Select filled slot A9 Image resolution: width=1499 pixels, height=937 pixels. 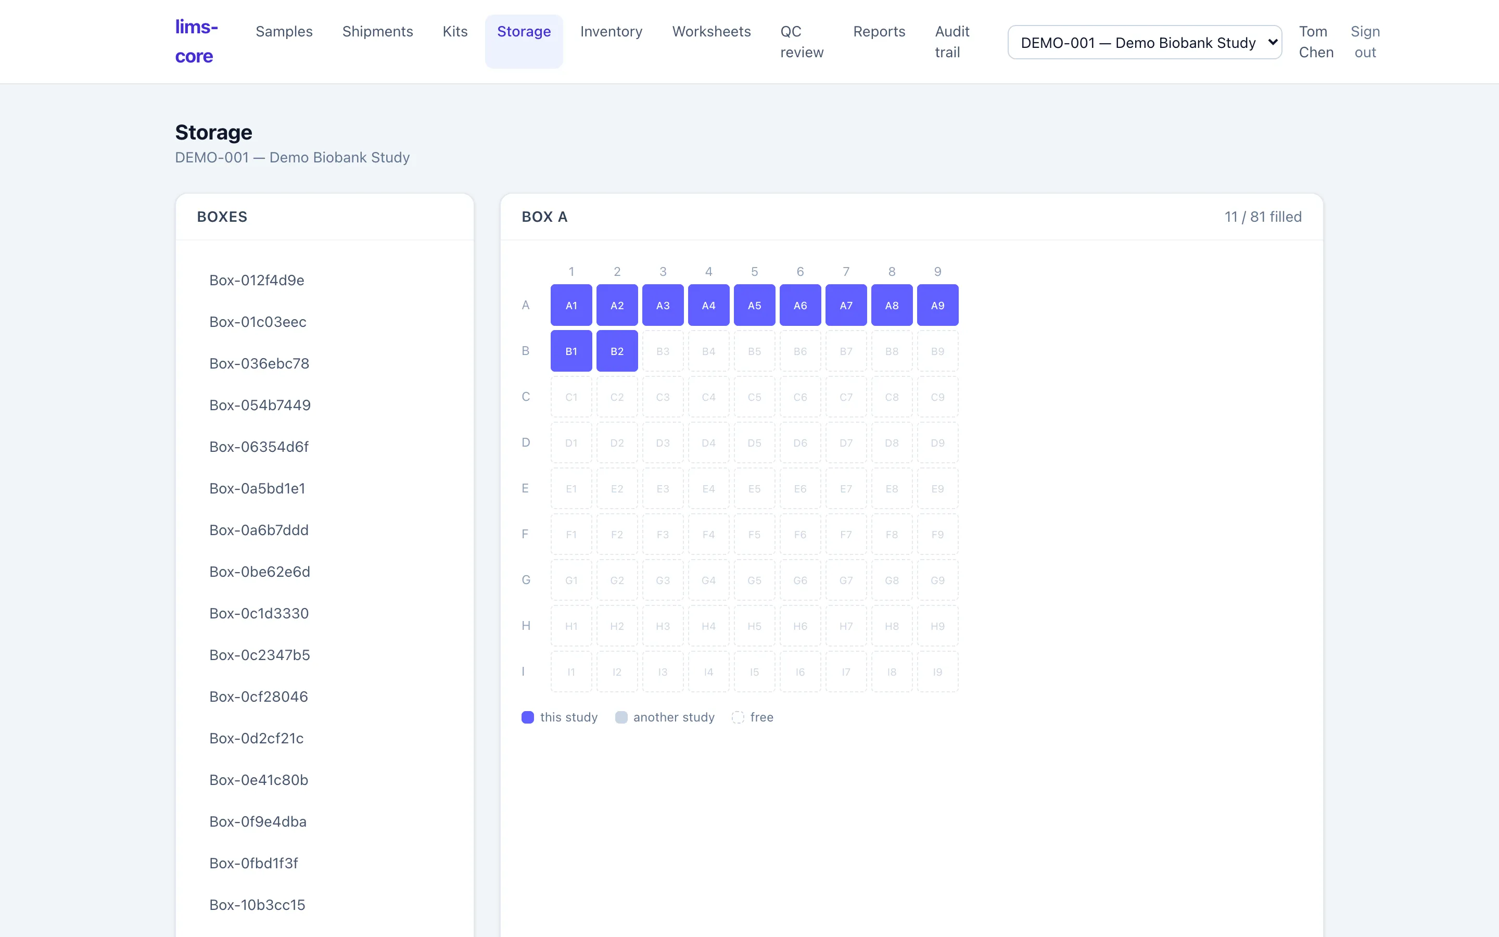pyautogui.click(x=938, y=305)
